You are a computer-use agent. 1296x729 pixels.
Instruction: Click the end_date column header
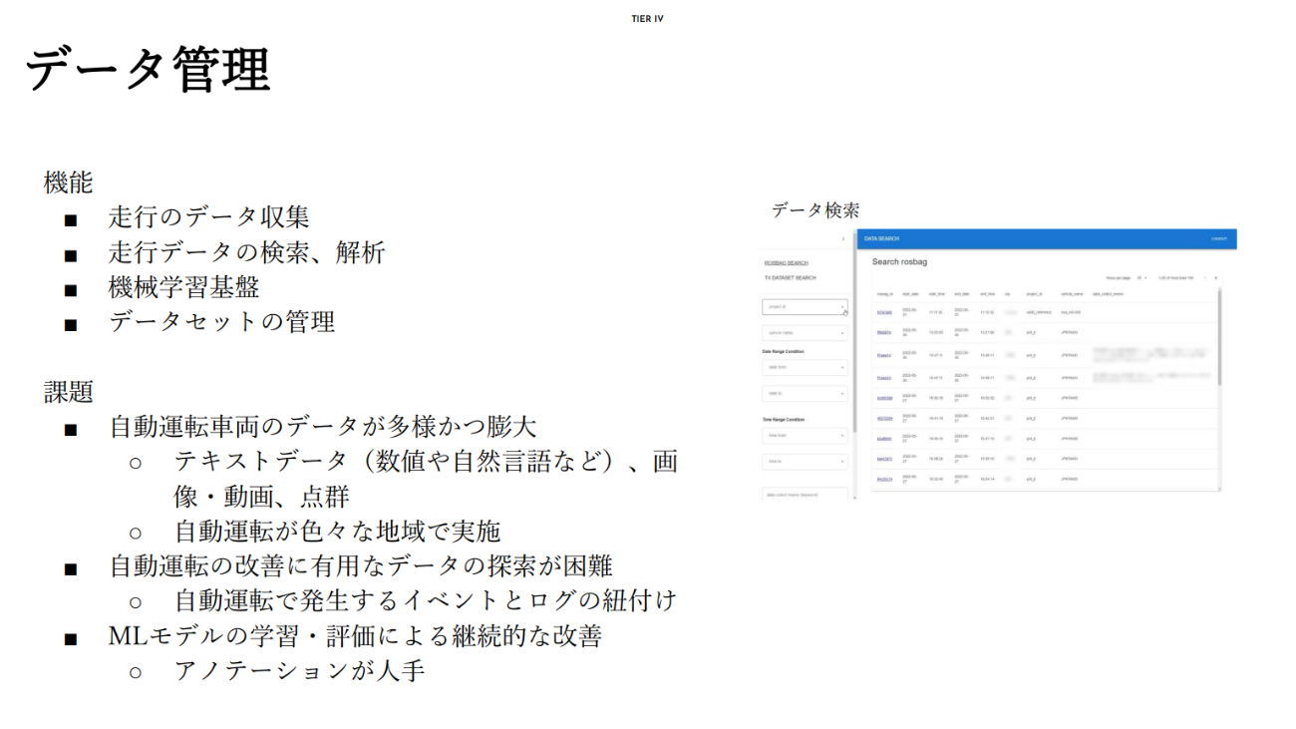pos(962,294)
